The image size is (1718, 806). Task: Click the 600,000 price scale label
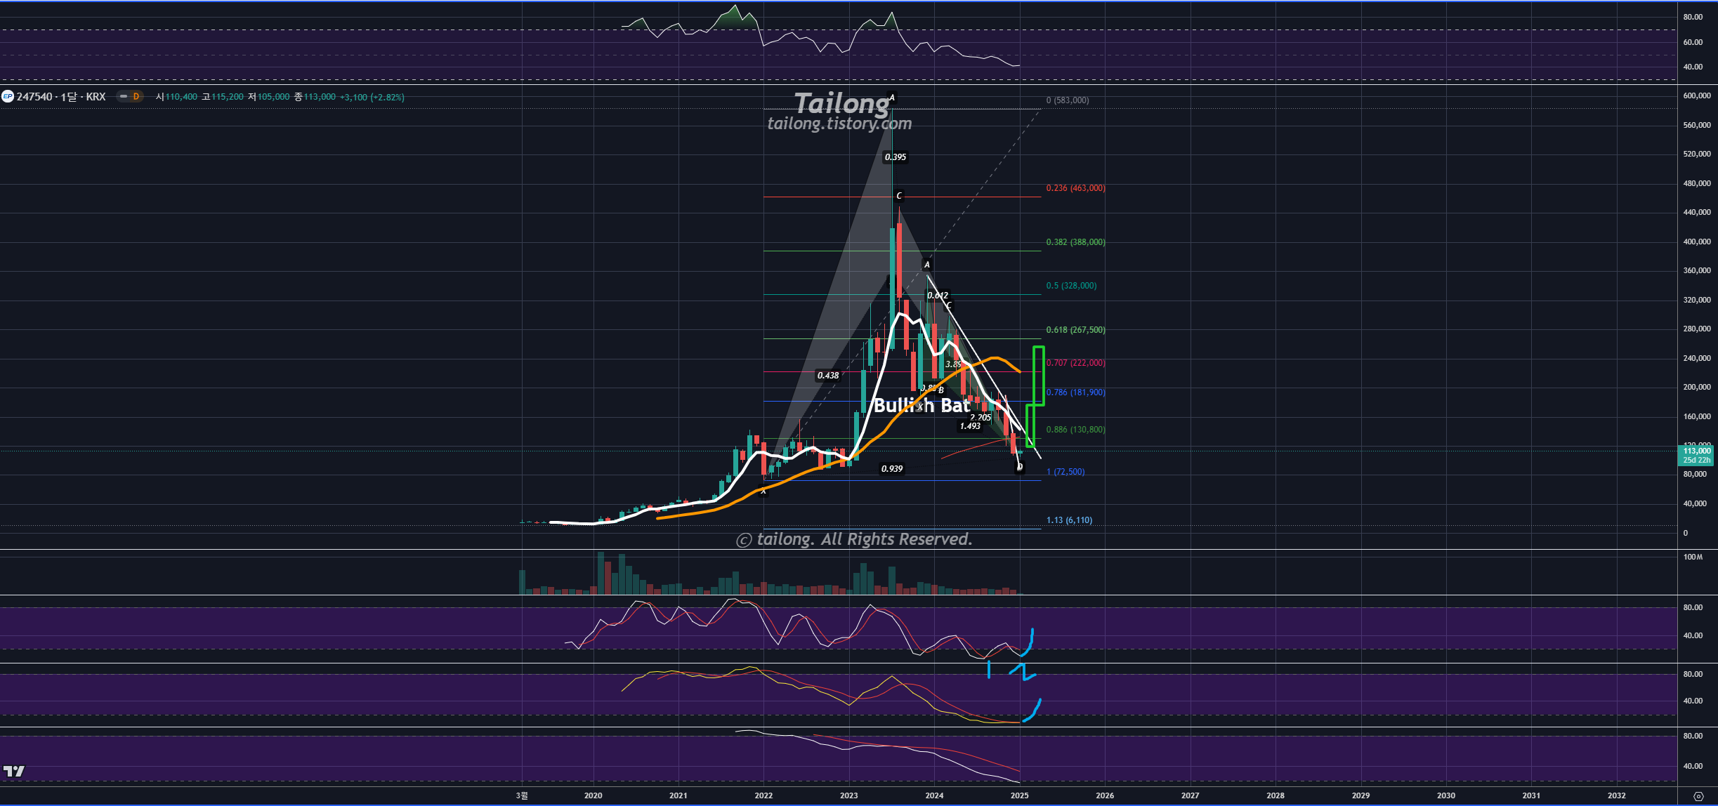(1696, 95)
